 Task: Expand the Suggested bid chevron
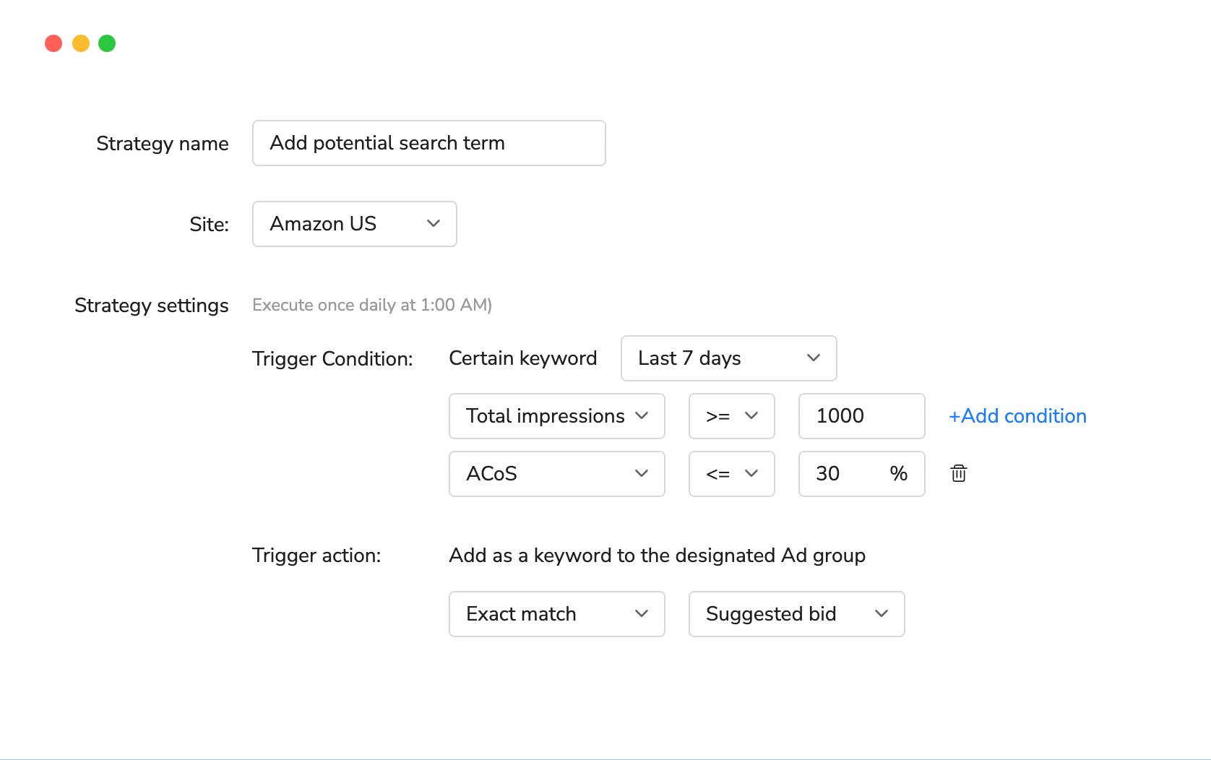pos(881,613)
